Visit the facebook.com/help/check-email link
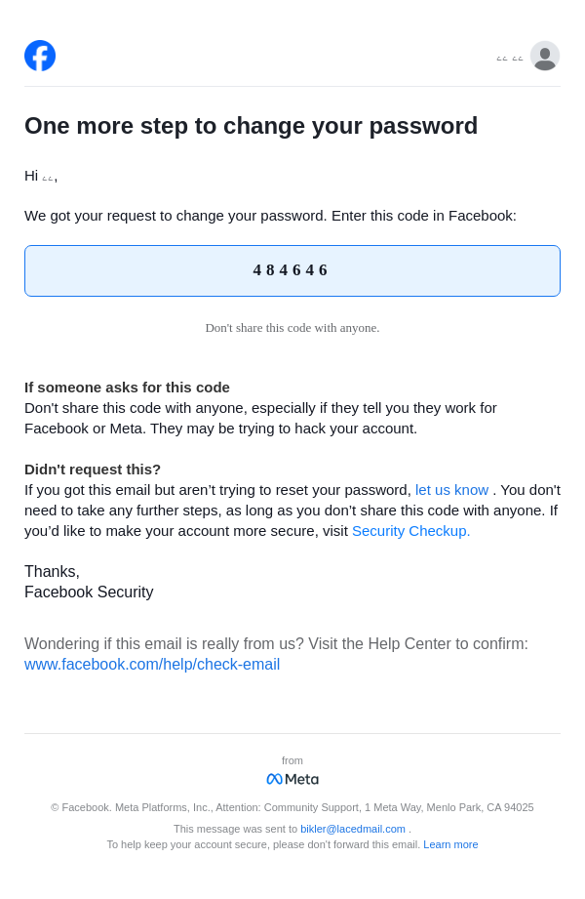Screen dimensions: 585x899 click(152, 665)
